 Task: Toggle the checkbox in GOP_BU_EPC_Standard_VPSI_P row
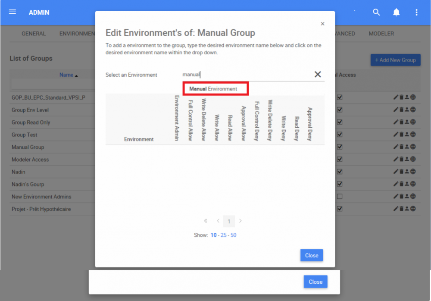pos(340,97)
